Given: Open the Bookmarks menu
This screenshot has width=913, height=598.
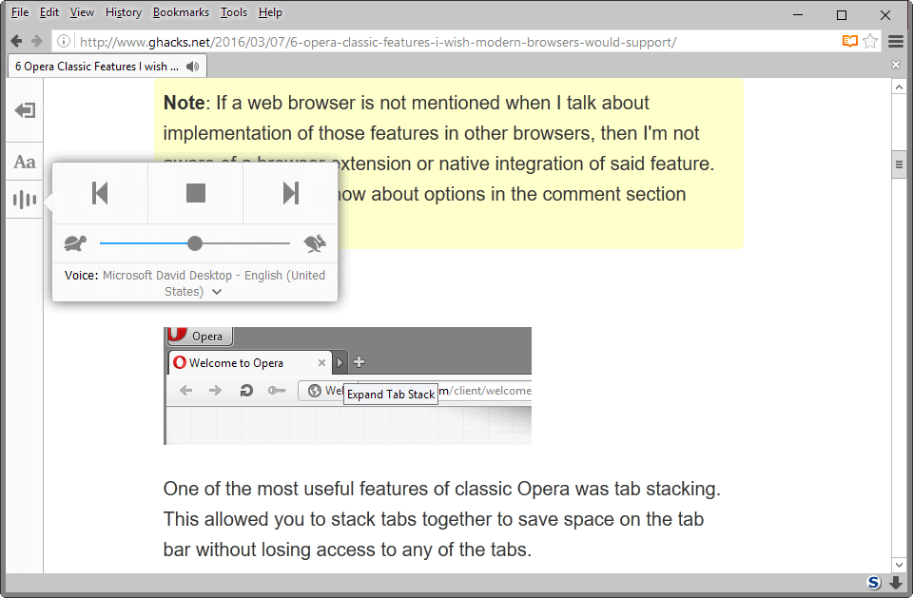Looking at the screenshot, I should (181, 12).
